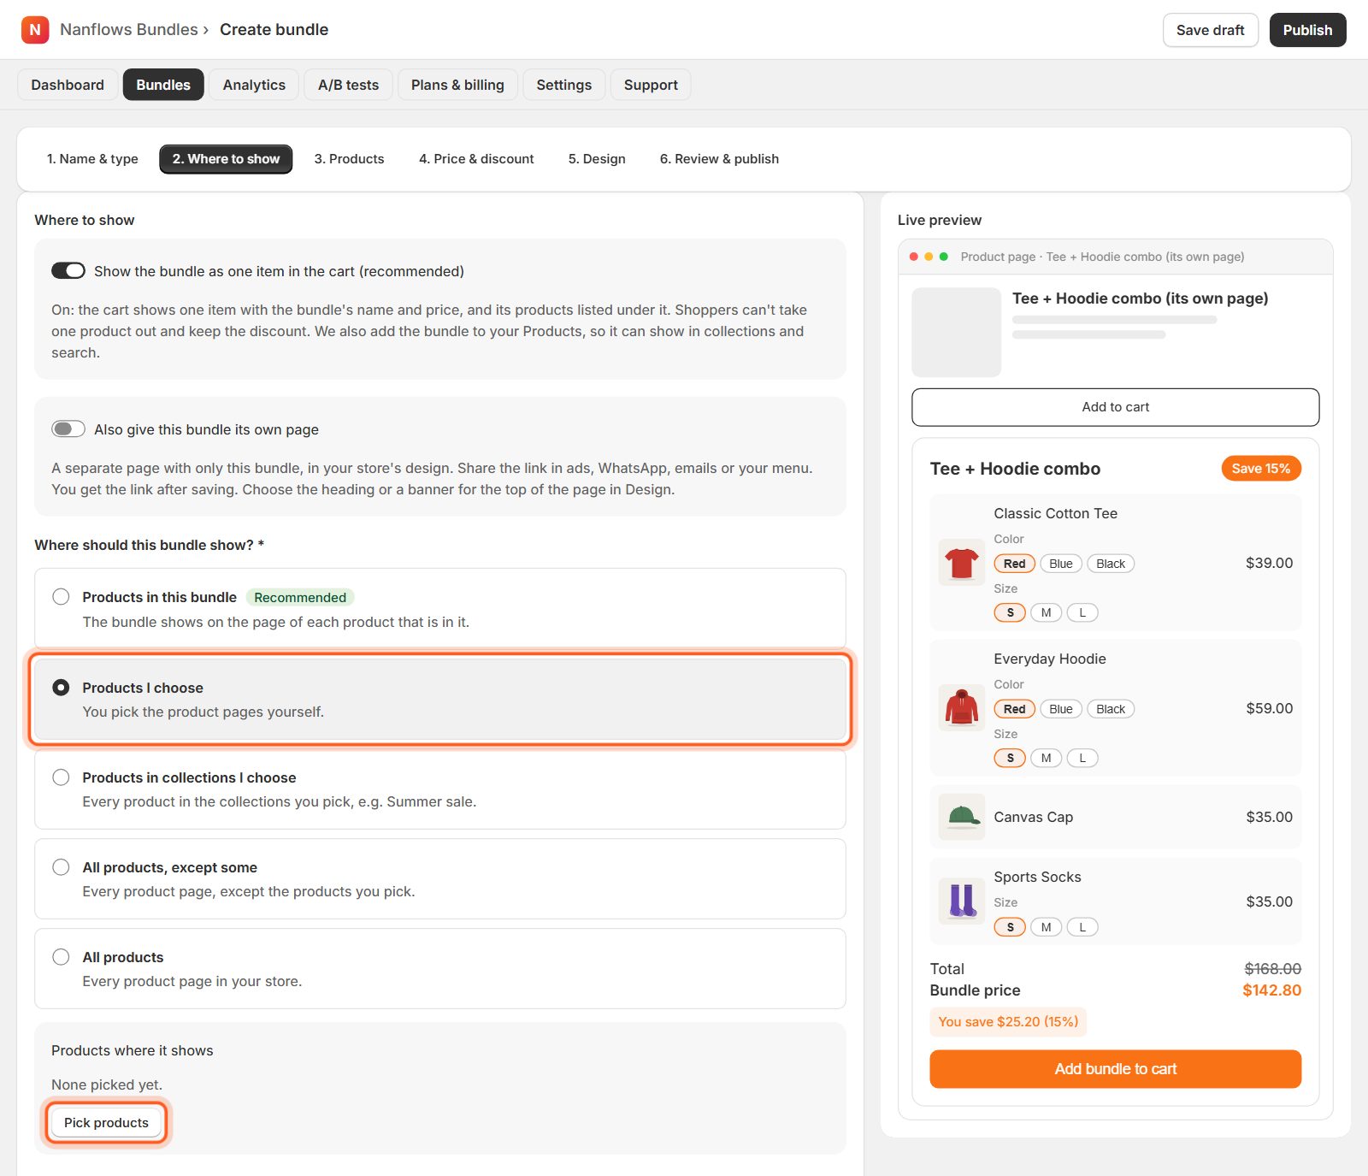Go to step 1. Name & type
The image size is (1368, 1176).
(x=92, y=159)
